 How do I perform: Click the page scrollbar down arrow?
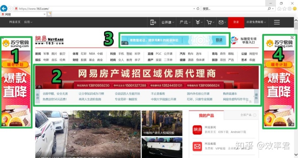click(296, 155)
